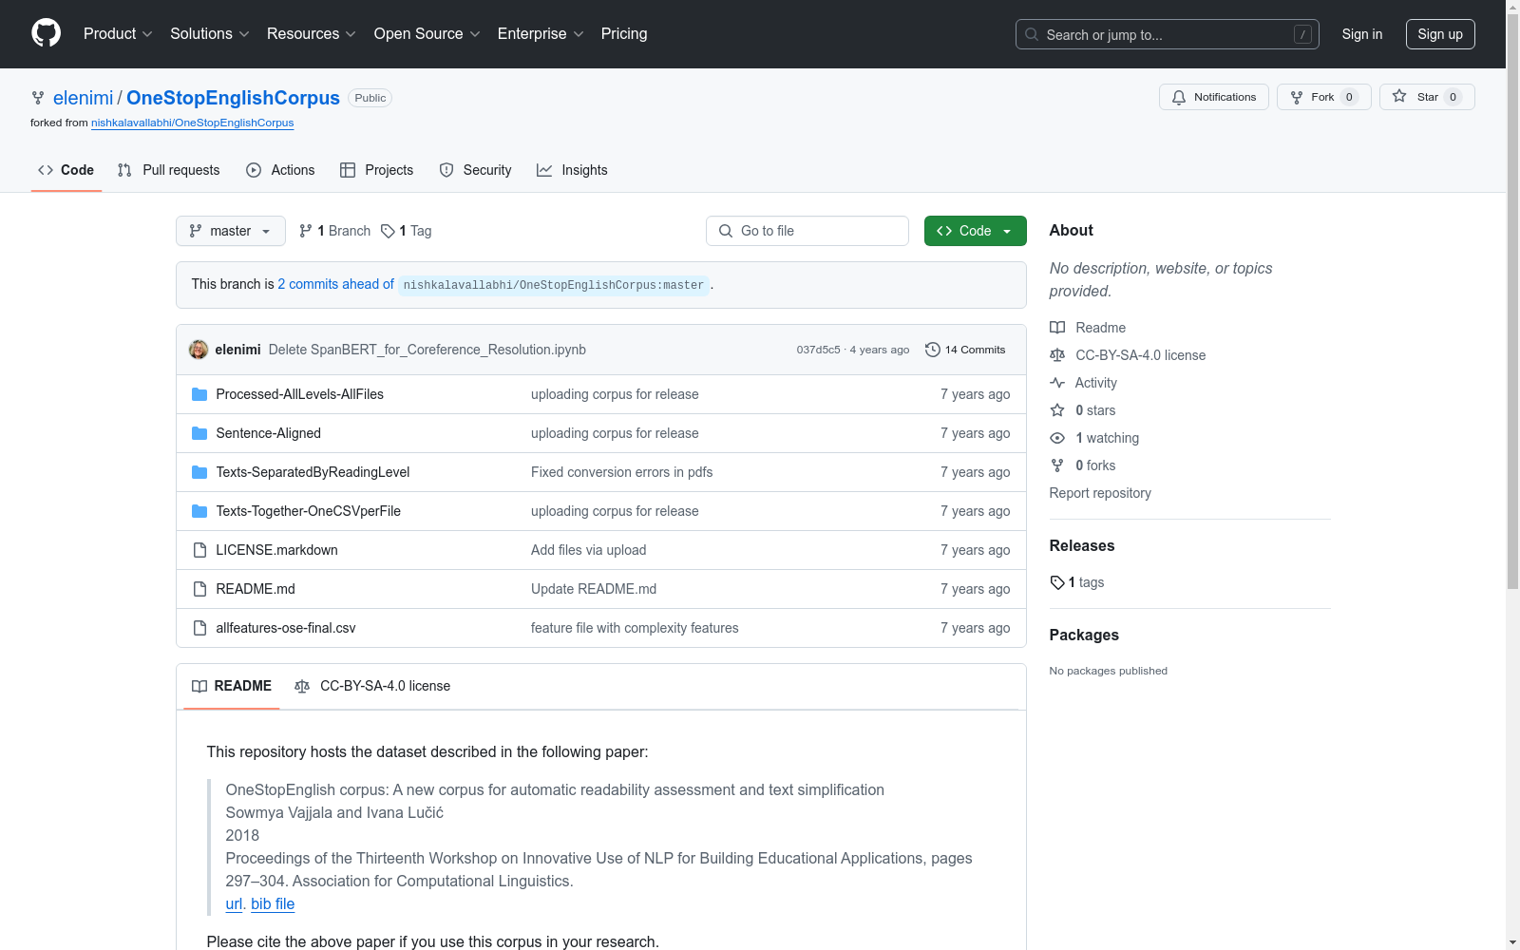
Task: Open the 14 Commits history link
Action: pyautogui.click(x=965, y=350)
